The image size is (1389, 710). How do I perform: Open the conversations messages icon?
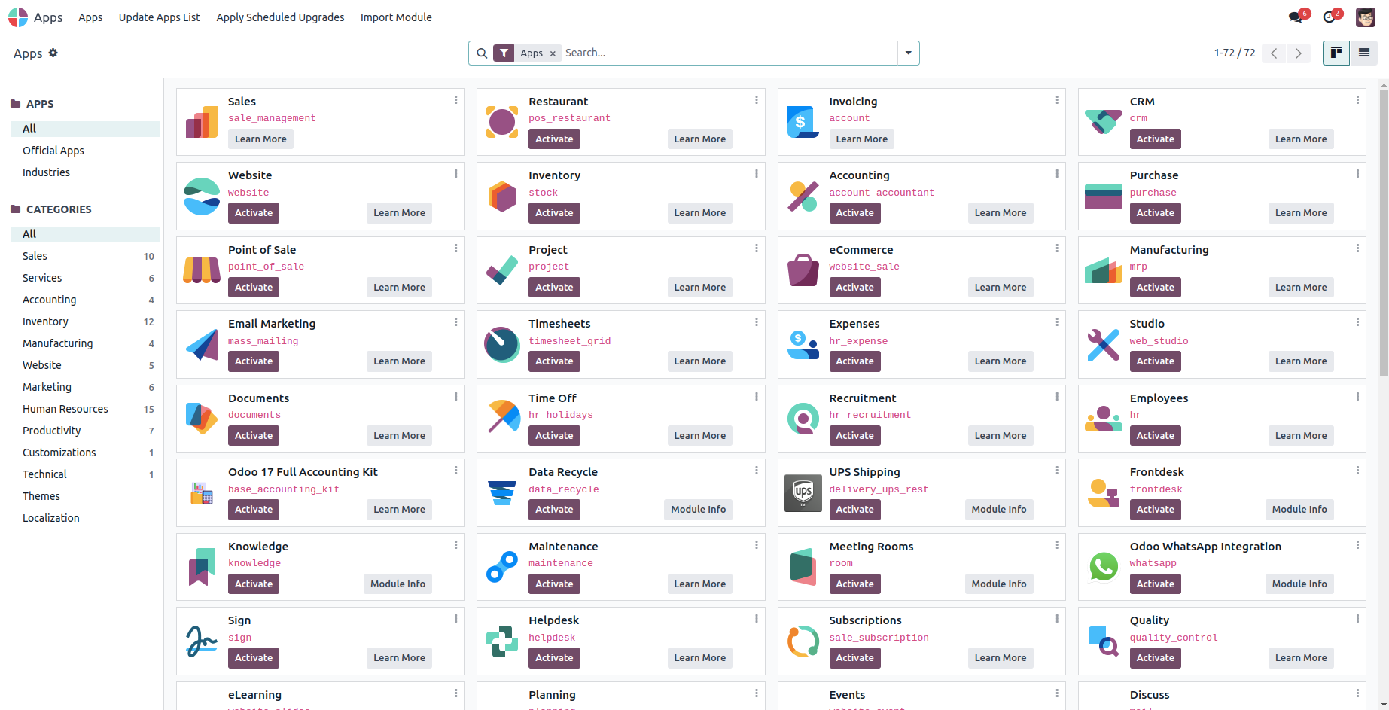click(x=1296, y=17)
